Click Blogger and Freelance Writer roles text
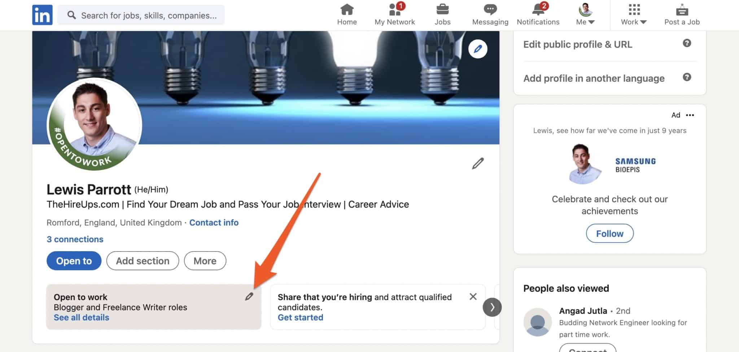739x352 pixels. point(121,307)
